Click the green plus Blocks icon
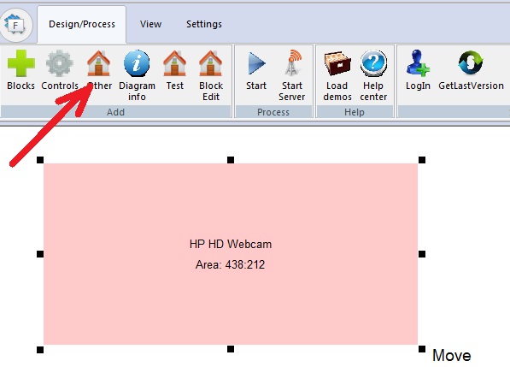 21,63
